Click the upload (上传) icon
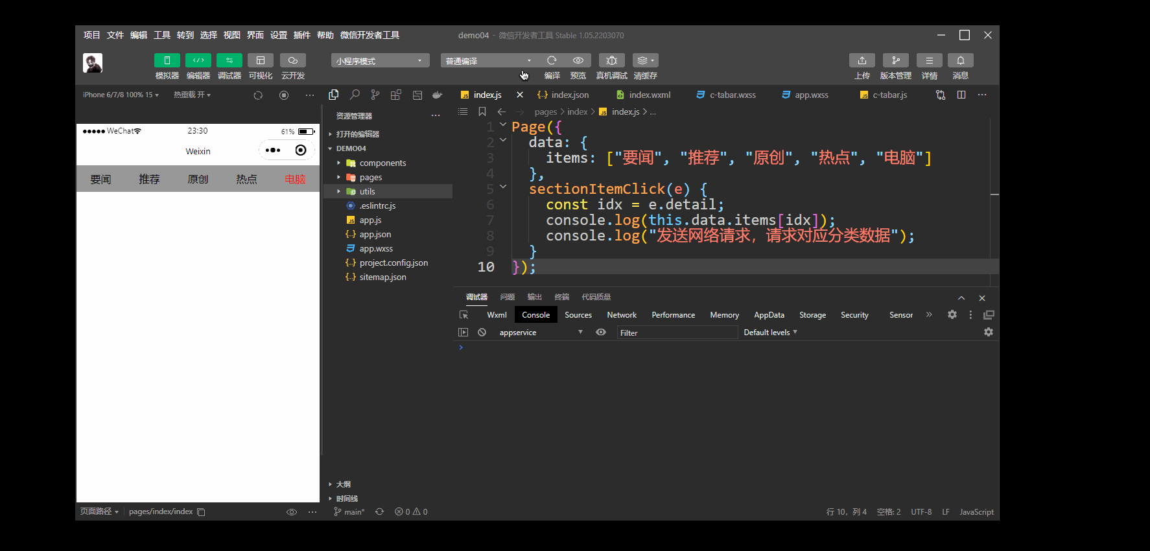Screen dimensions: 1150x551 (x=862, y=60)
